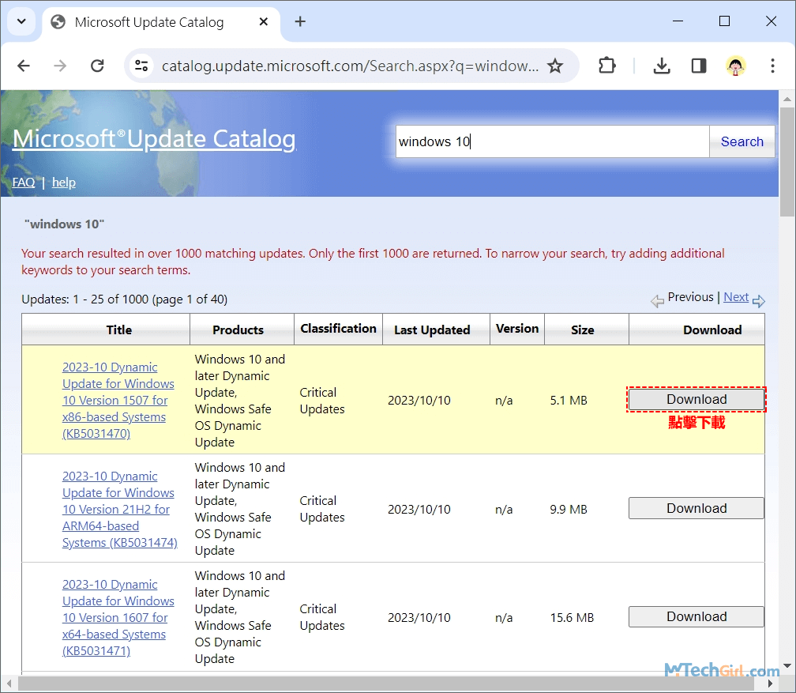Click the Search button
Screen dimensions: 796x693
point(742,141)
